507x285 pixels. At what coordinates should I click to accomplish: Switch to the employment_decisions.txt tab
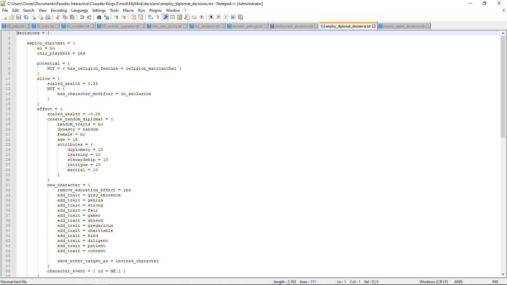point(294,26)
